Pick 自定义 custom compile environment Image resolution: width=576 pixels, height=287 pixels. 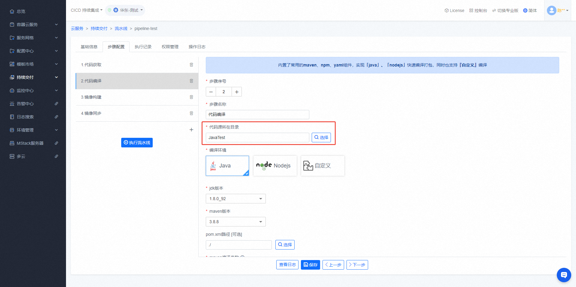[x=322, y=166]
